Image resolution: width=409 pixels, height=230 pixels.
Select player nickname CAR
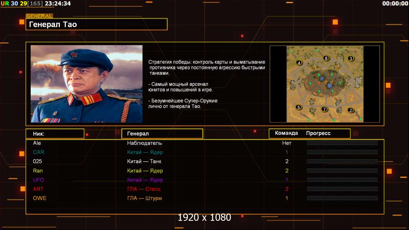pos(38,152)
